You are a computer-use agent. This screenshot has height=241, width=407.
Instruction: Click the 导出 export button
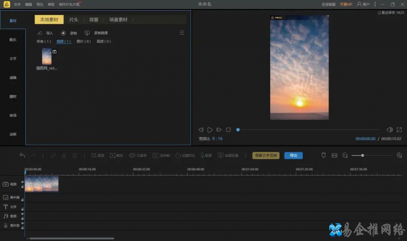[x=293, y=155]
